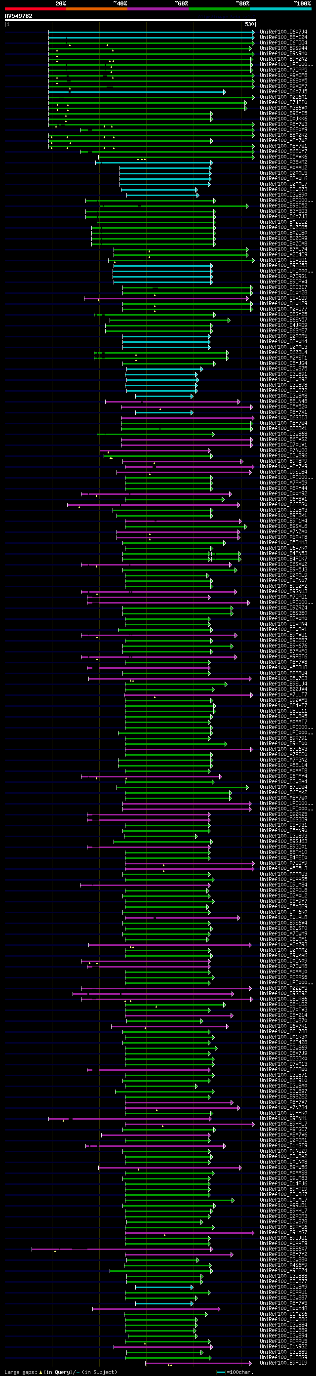316x1376 pixels.
Task: Select the UniRef100_Q00X48 label
Action: [283, 1309]
